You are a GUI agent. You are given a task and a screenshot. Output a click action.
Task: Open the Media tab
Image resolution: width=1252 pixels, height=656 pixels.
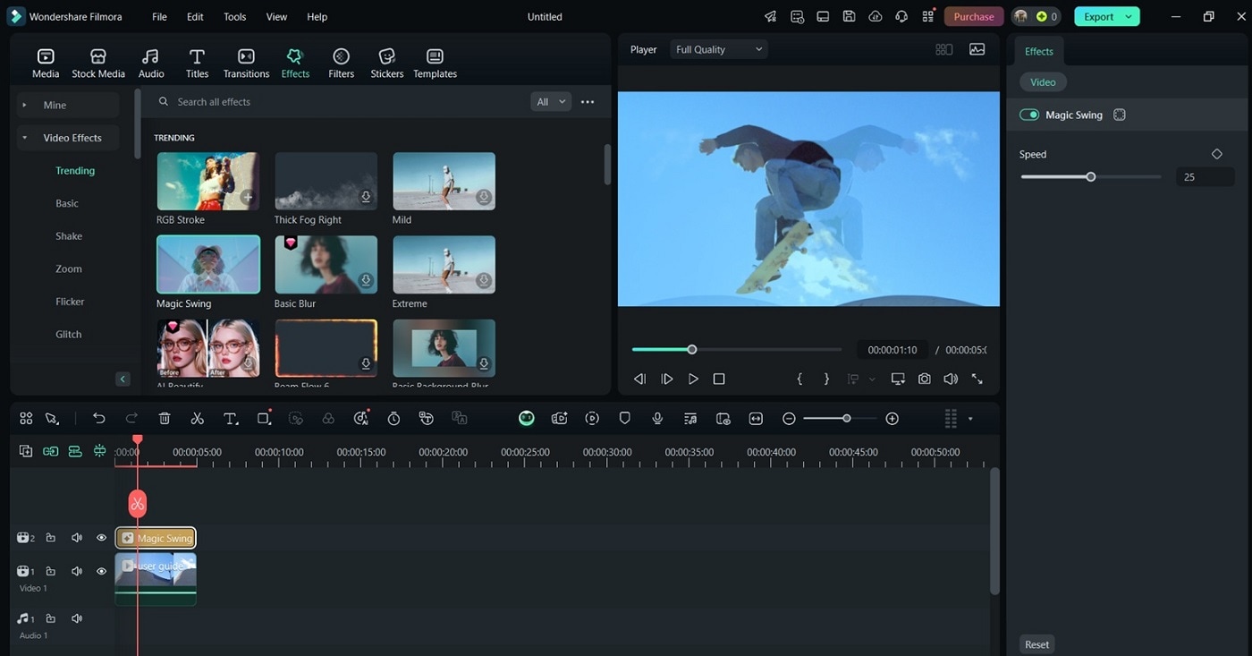pos(46,64)
